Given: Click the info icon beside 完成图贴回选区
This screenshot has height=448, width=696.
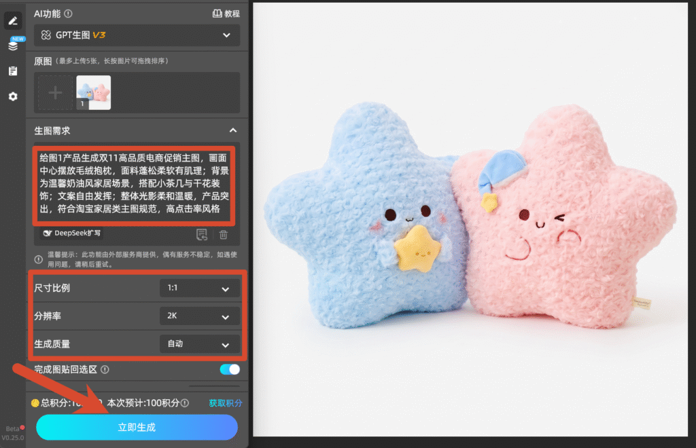Looking at the screenshot, I should click(105, 369).
